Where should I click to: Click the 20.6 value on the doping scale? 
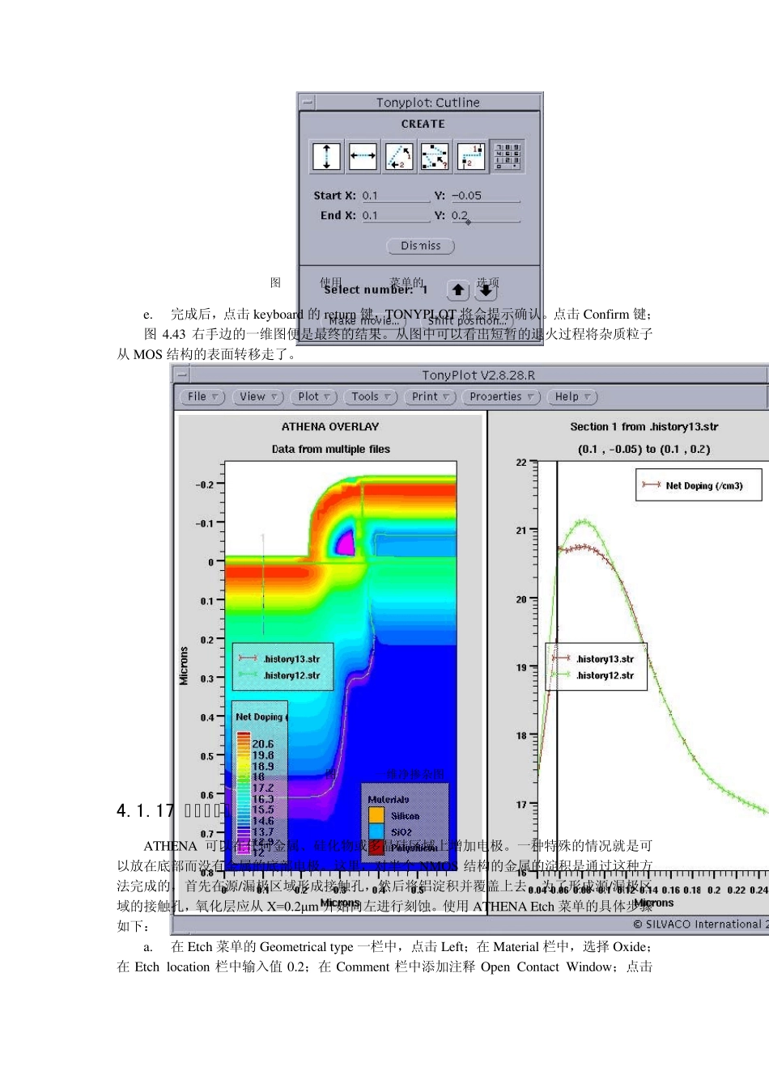tap(263, 744)
